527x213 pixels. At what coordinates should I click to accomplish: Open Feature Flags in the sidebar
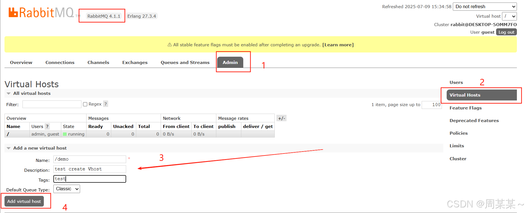pyautogui.click(x=465, y=108)
